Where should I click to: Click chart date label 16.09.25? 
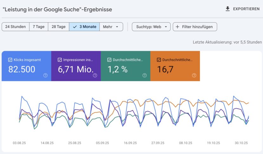130,143
